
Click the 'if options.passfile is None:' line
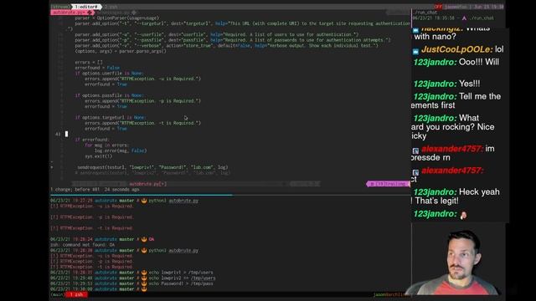110,95
